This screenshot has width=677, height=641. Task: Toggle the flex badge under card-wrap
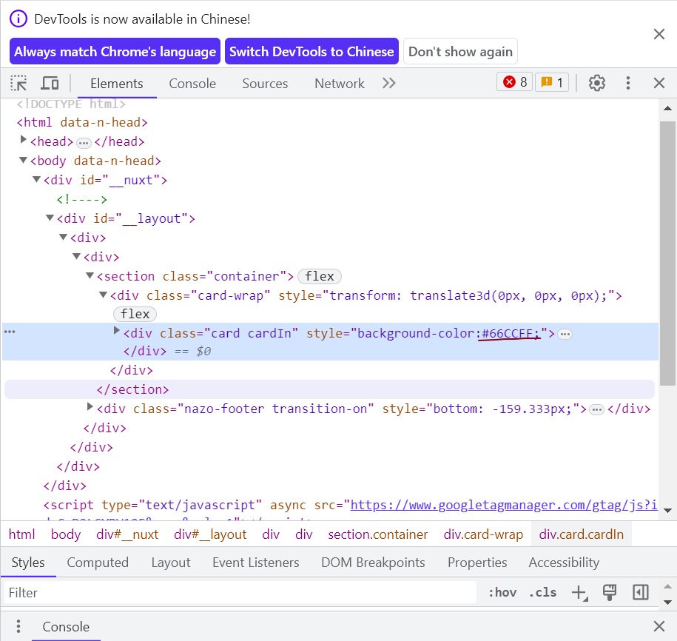[x=135, y=314]
